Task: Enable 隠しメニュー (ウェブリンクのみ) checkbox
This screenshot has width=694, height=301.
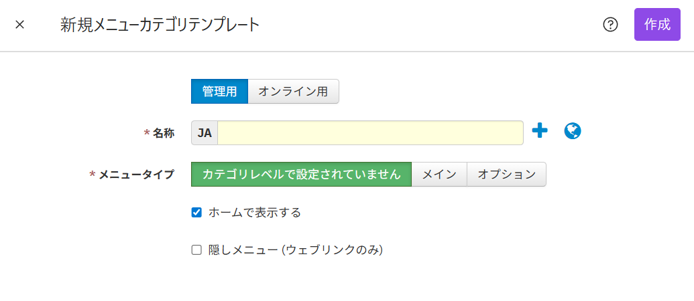Action: click(196, 250)
